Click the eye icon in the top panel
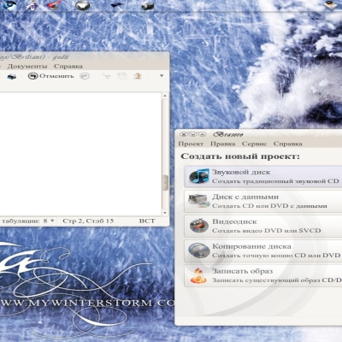The width and height of the screenshot is (342, 342). pos(9,4)
